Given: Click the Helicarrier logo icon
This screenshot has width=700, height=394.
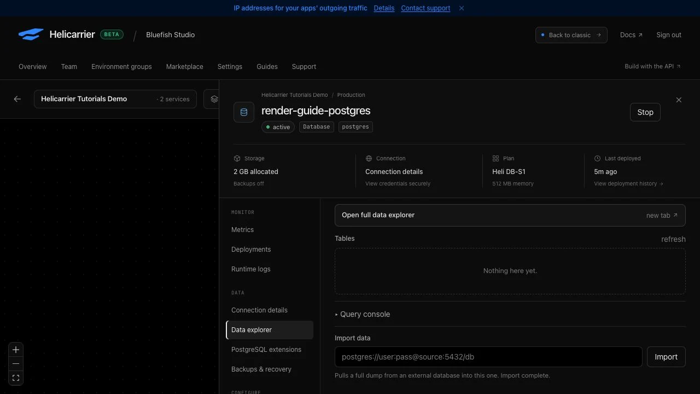Looking at the screenshot, I should (x=31, y=34).
